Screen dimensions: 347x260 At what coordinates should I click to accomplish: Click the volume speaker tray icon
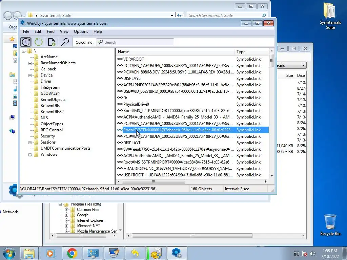(313, 253)
